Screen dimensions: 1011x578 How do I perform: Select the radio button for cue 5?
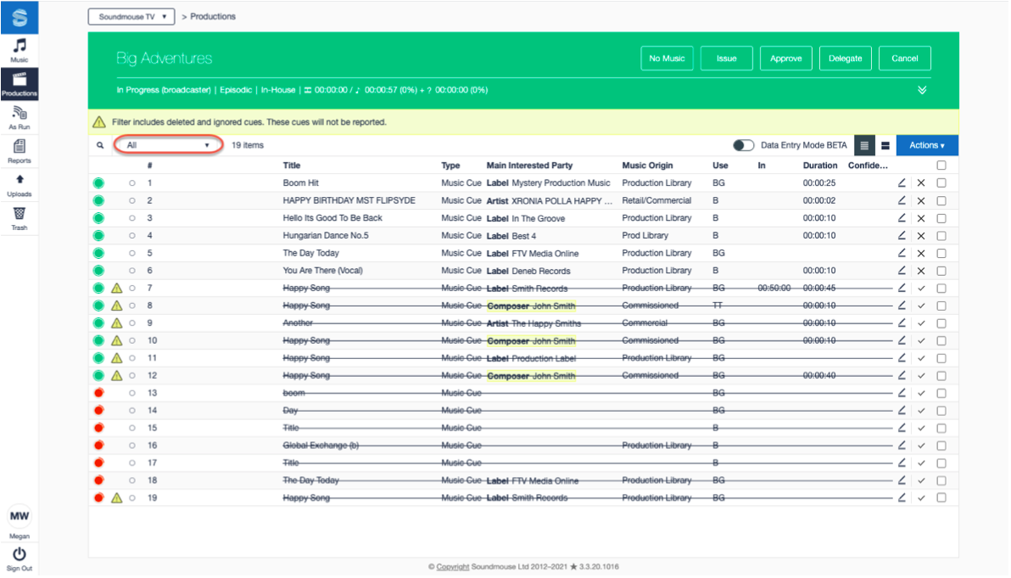132,253
